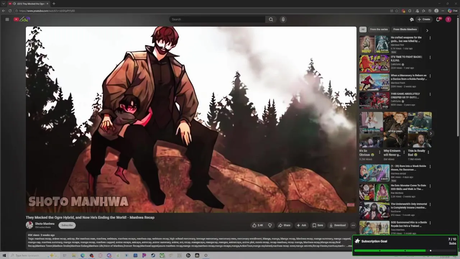460x259 pixels.
Task: Start voice search with microphone icon
Action: [x=283, y=19]
